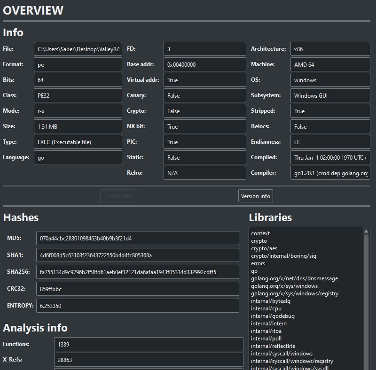The image size is (376, 370).
Task: Select the Base addr field showing 0x00400000
Action: [x=204, y=64]
